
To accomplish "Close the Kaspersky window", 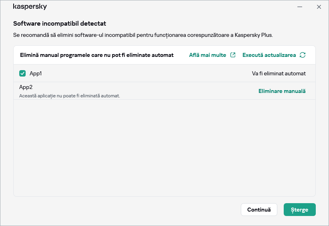I will coord(319,7).
